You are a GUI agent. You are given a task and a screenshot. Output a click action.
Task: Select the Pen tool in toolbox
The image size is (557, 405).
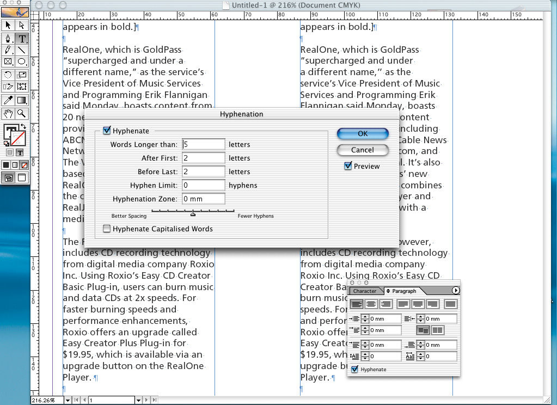click(8, 39)
